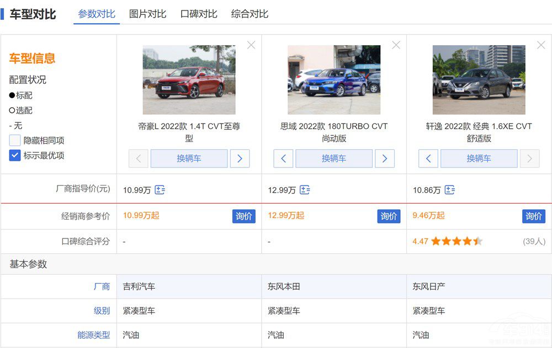Image resolution: width=552 pixels, height=348 pixels.
Task: Click 经销商参考价 row label
Action: tap(86, 216)
